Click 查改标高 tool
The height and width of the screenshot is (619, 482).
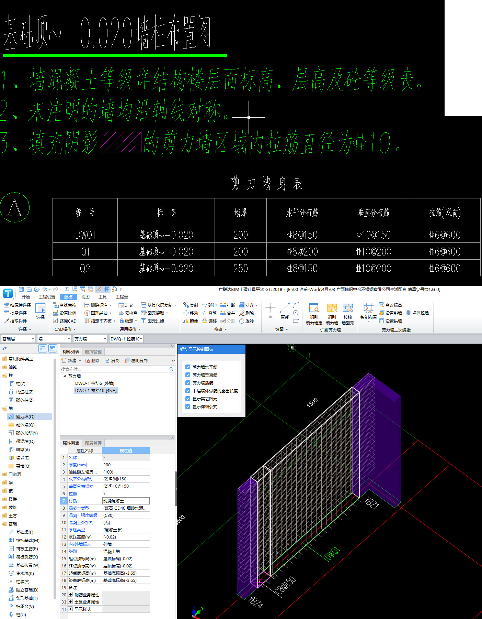pyautogui.click(x=391, y=305)
